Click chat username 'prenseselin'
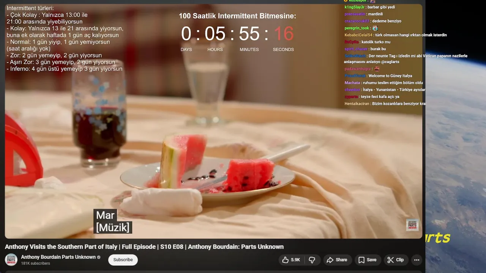 click(x=355, y=14)
